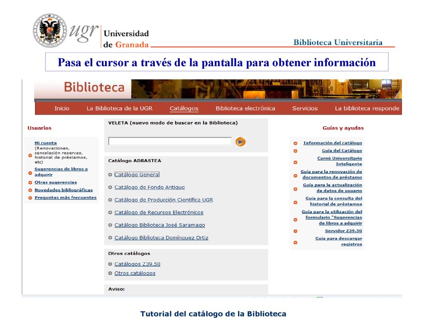Click the Biblioteca banner title
Screen dimensions: 427x320
94,87
